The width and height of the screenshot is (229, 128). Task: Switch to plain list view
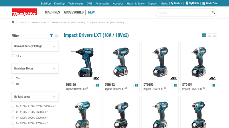tap(209, 35)
